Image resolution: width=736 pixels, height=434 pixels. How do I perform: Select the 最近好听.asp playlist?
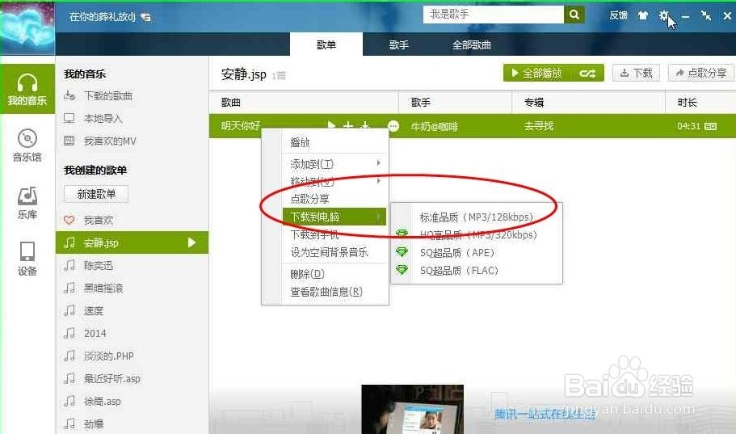pyautogui.click(x=111, y=378)
